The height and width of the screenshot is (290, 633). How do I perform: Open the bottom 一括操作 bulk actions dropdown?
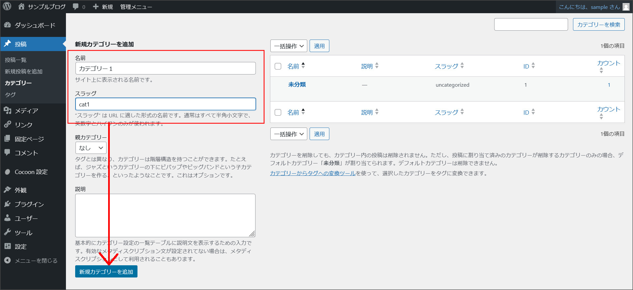click(288, 134)
